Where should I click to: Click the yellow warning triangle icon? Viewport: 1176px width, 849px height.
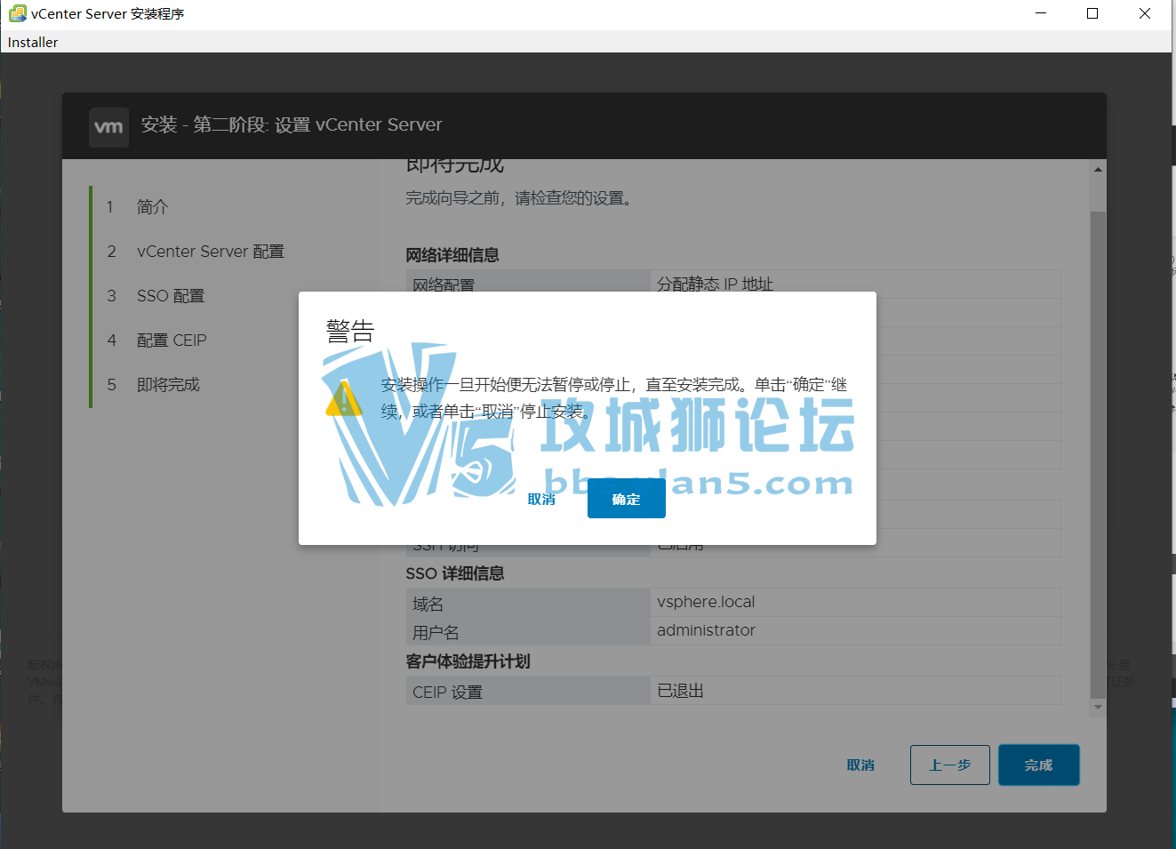pyautogui.click(x=343, y=400)
